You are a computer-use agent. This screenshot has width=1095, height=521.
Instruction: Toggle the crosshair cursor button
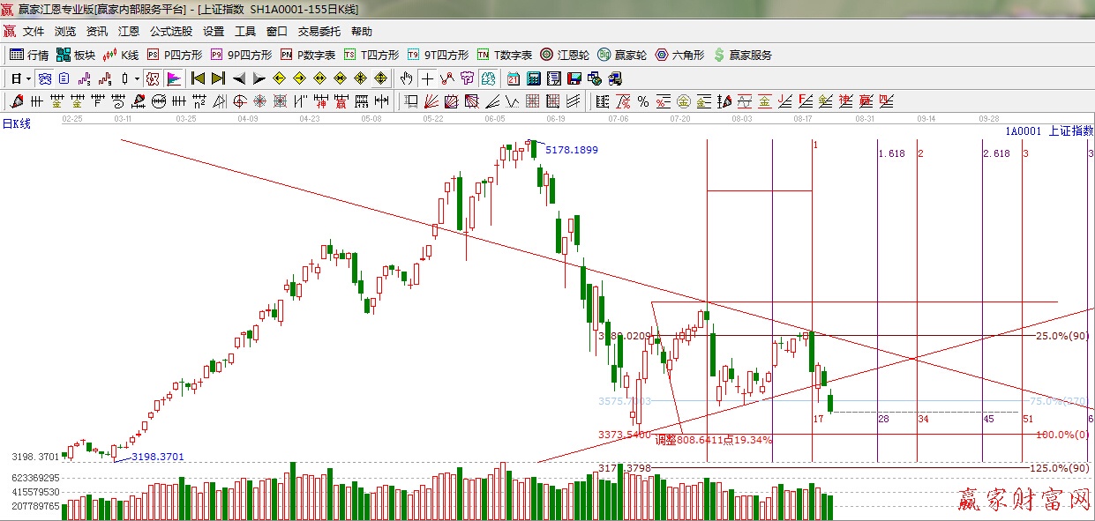click(x=427, y=78)
